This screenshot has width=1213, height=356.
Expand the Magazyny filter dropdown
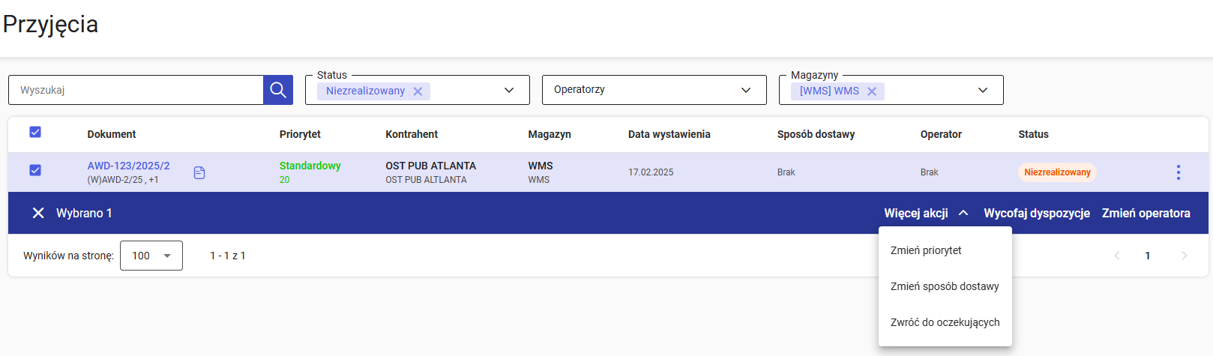983,91
